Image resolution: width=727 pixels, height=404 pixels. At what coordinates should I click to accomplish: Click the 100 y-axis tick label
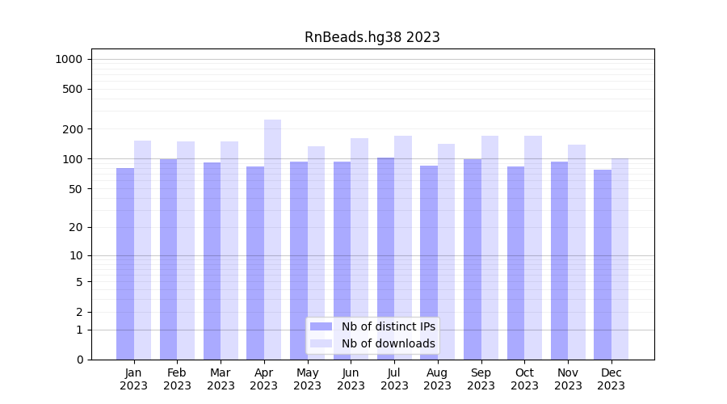[72, 159]
